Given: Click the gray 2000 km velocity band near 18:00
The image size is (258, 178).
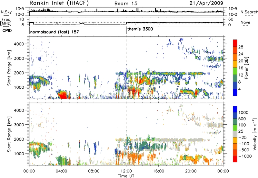Looking at the screenshot, I should click(175, 140).
